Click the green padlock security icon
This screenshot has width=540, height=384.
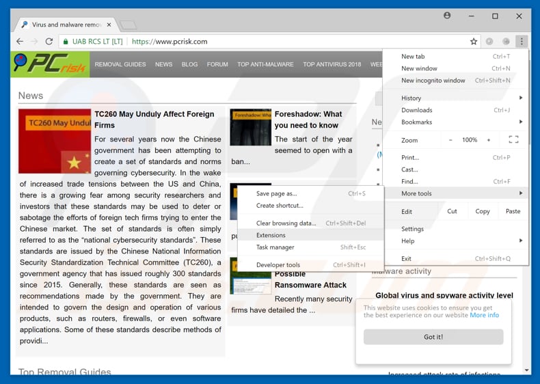(65, 42)
